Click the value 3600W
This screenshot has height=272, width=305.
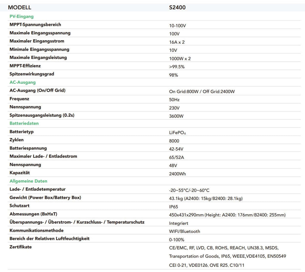[176, 116]
